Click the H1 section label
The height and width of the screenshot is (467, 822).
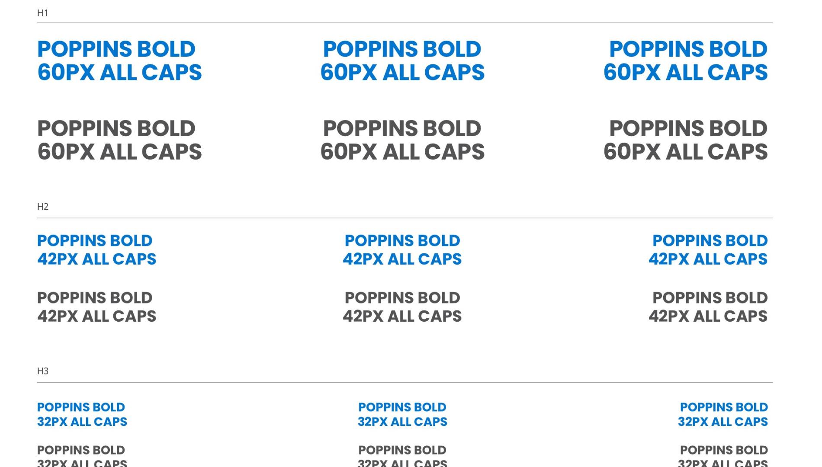pyautogui.click(x=42, y=13)
